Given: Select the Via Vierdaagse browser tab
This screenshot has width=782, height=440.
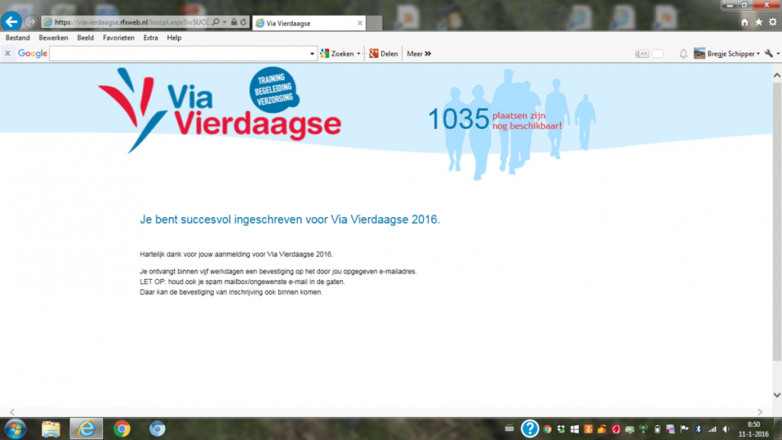Looking at the screenshot, I should click(298, 22).
